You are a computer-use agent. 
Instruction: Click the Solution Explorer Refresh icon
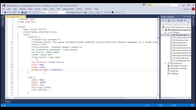pyautogui.click(x=181, y=20)
